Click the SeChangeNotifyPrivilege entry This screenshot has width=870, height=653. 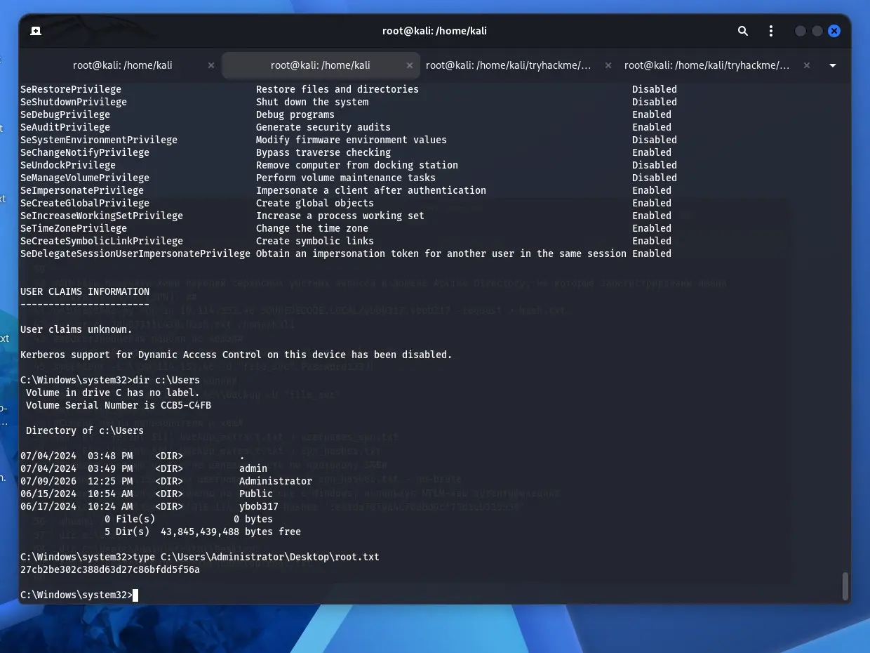[85, 152]
